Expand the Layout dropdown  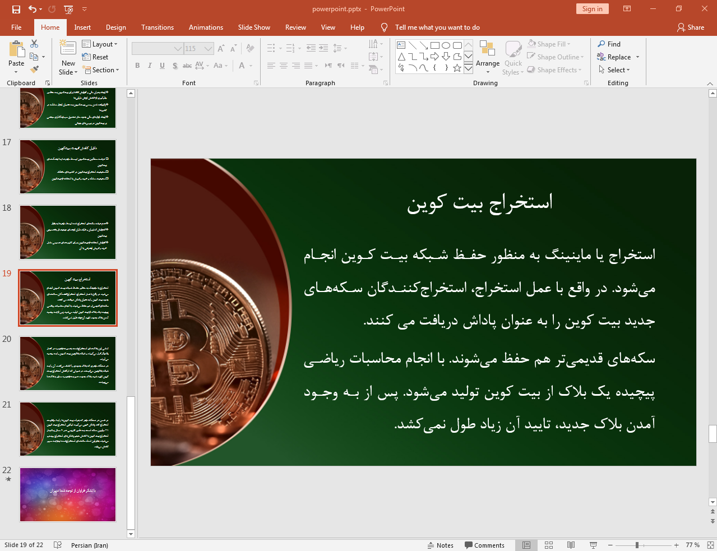tap(100, 44)
